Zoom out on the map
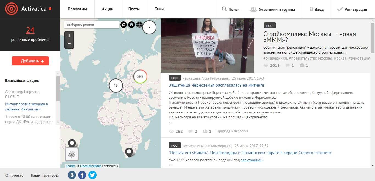375x181 pixels. click(x=69, y=44)
